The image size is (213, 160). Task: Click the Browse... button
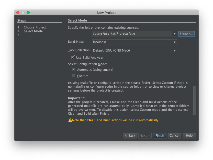(x=186, y=34)
